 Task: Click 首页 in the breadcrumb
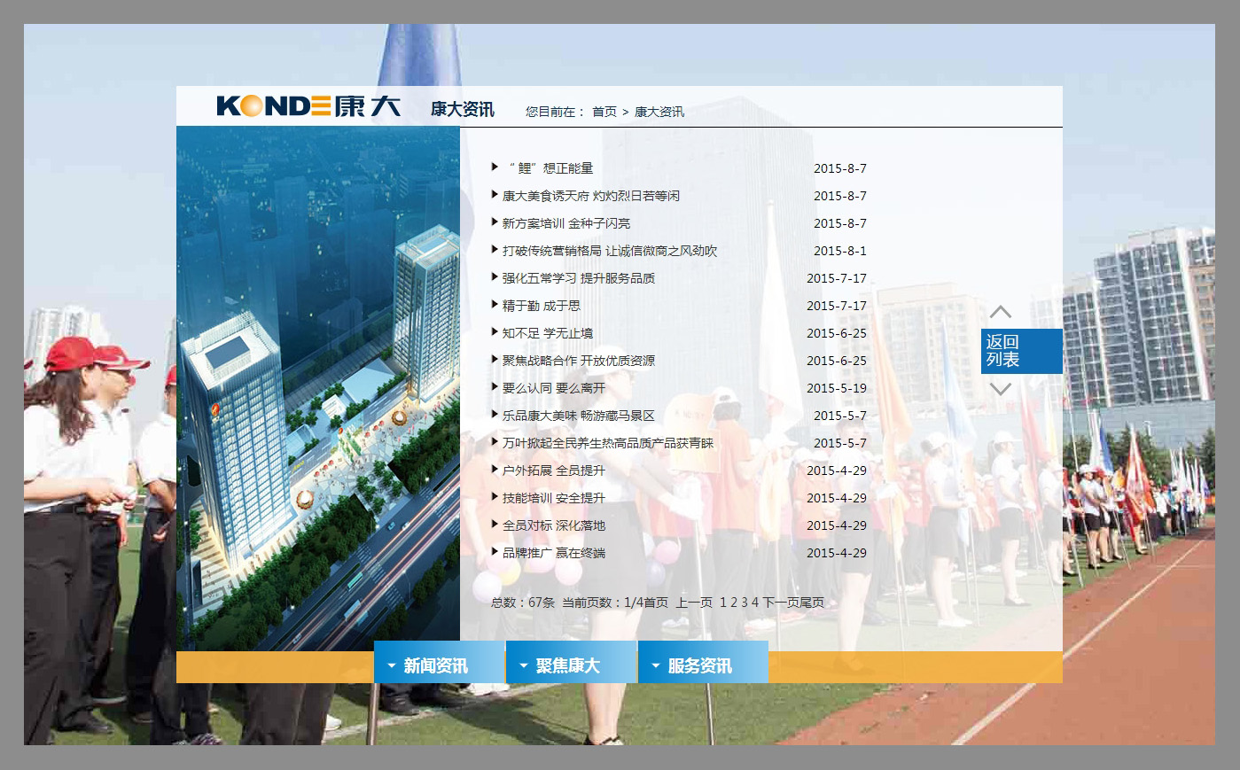(604, 112)
